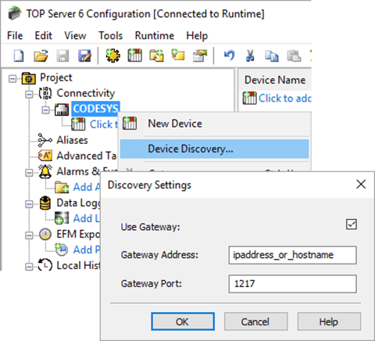Click Cancel in Discovery Settings
The width and height of the screenshot is (375, 341).
255,321
